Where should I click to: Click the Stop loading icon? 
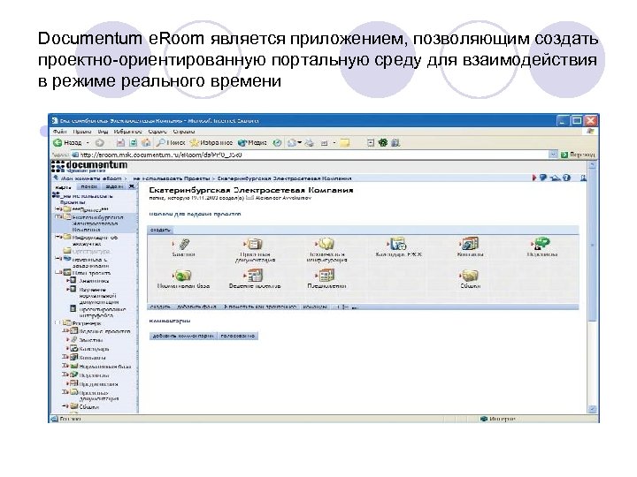tap(120, 143)
